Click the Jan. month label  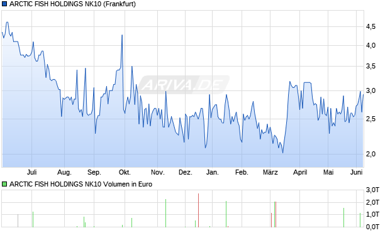pos(213,172)
